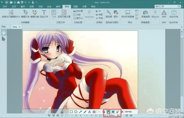Click undo arrow in screenshot toolbar
Viewport: 184px width, 118px height.
[99, 112]
